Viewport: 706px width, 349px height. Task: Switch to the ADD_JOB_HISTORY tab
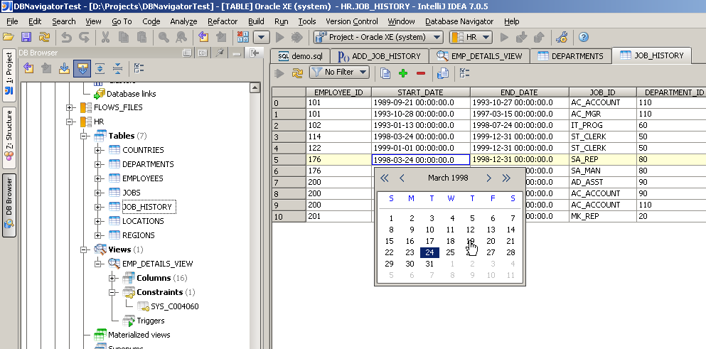(379, 56)
